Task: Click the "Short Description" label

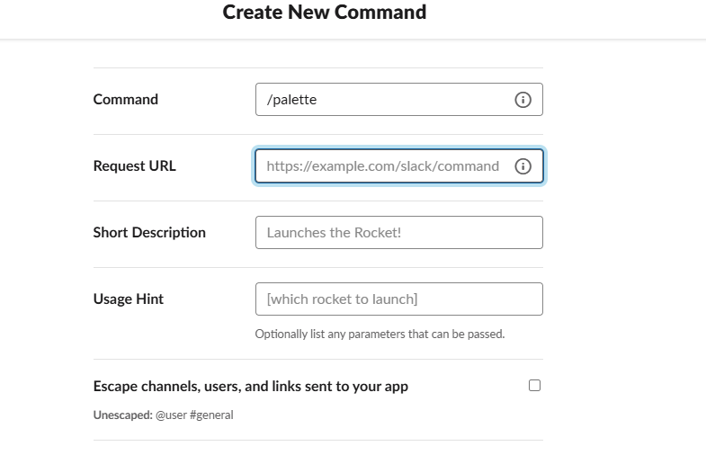Action: point(149,232)
